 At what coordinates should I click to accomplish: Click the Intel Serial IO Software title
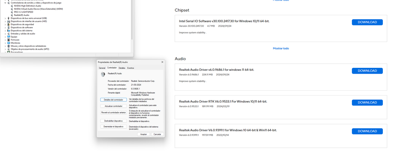click(x=224, y=21)
